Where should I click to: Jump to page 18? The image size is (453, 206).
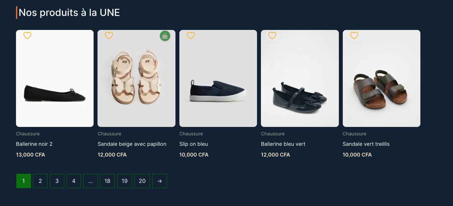pyautogui.click(x=107, y=181)
